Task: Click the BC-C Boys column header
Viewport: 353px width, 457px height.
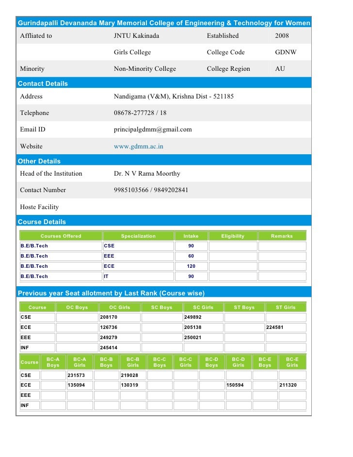Action: 160,362
